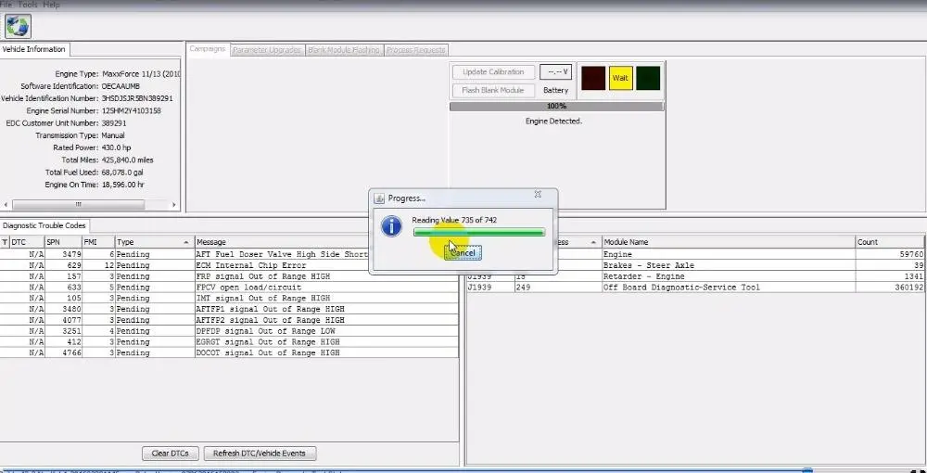Select the AFT Fuel Doser Valve row
The height and width of the screenshot is (473, 927).
pos(229,254)
